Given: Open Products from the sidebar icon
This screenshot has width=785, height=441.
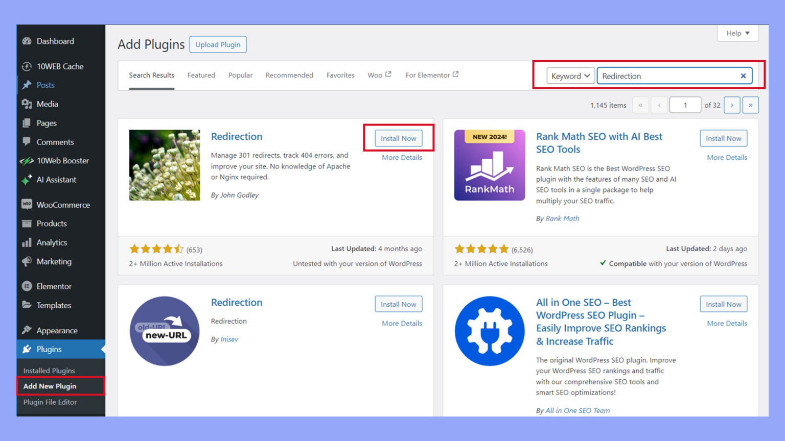Looking at the screenshot, I should [x=28, y=224].
